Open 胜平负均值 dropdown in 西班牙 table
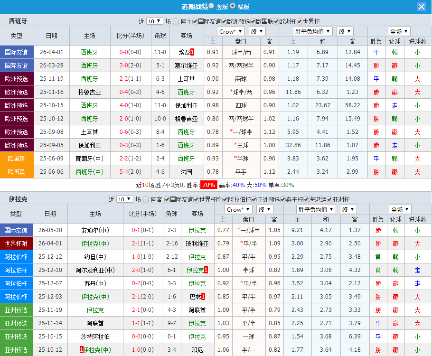The image size is (432, 356). (x=312, y=31)
